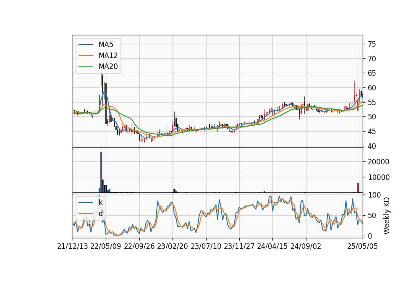Click the 23/07/10 date label
This screenshot has width=403, height=290.
[x=206, y=247]
